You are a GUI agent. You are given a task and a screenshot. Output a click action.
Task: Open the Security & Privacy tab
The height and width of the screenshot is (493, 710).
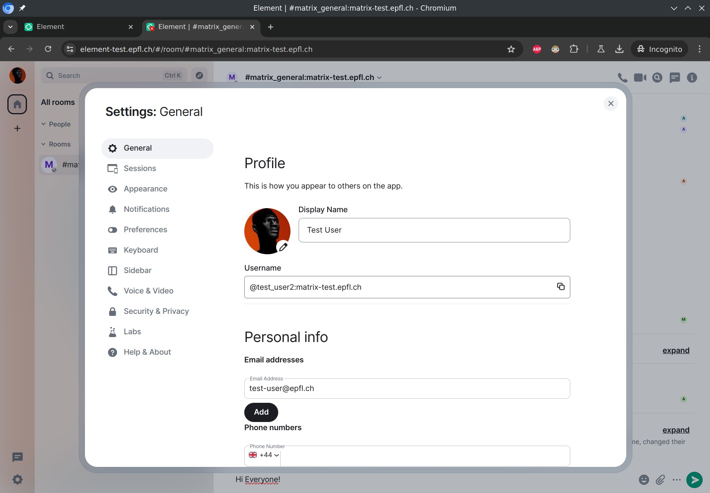pyautogui.click(x=156, y=311)
